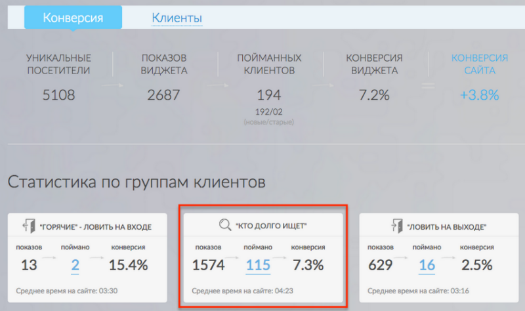
Task: Click widget conversion value 7.2%
Action: click(x=374, y=95)
